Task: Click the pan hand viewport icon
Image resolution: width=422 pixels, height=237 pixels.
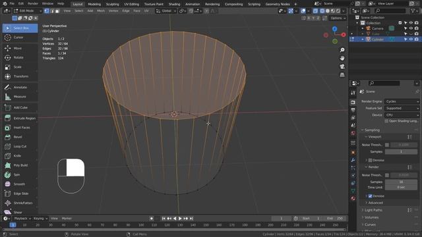Action: [342, 59]
